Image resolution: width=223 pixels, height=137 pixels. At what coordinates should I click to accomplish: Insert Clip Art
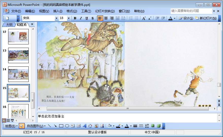pyautogui.click(x=96, y=126)
